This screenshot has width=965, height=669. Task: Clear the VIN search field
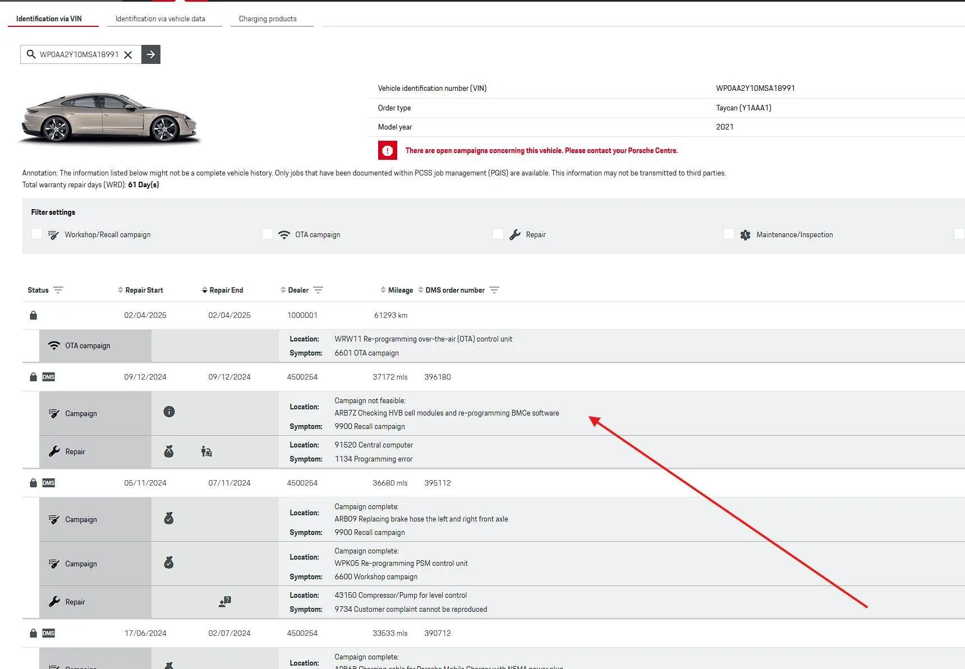tap(128, 54)
